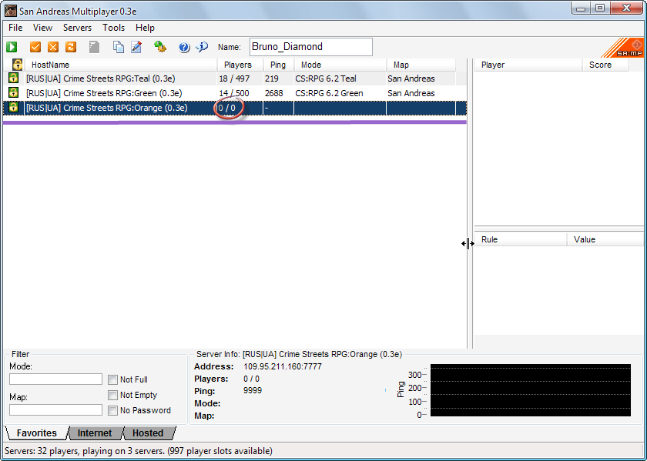
Task: Sort by the HostName column header
Action: point(121,65)
